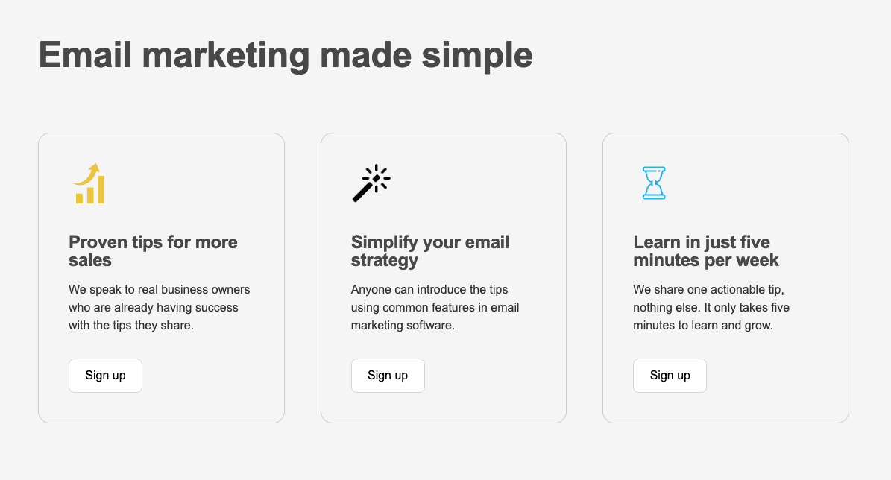This screenshot has width=891, height=480.
Task: Sign up on the 'Simplify your email strategy' card
Action: click(388, 375)
